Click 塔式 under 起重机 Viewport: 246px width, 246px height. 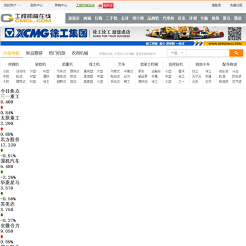coord(73,81)
